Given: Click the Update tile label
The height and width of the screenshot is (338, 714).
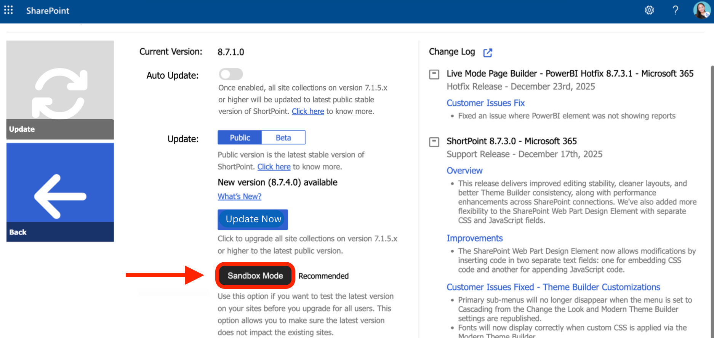Looking at the screenshot, I should pos(22,129).
